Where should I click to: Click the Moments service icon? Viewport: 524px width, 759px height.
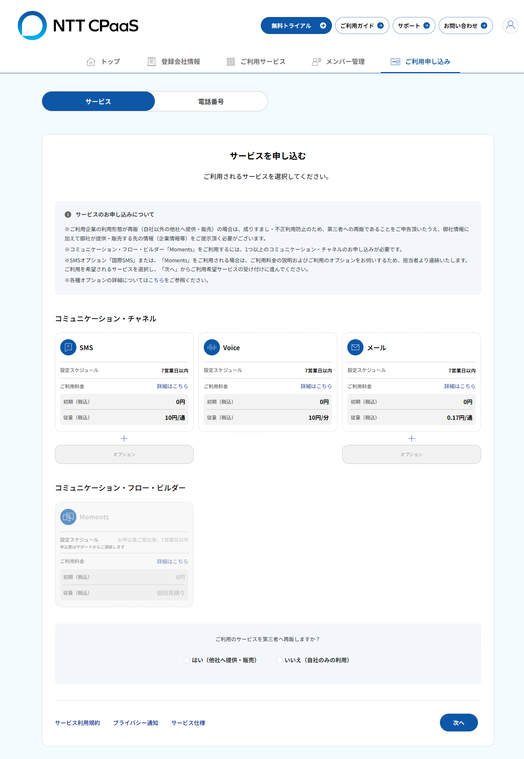(68, 517)
